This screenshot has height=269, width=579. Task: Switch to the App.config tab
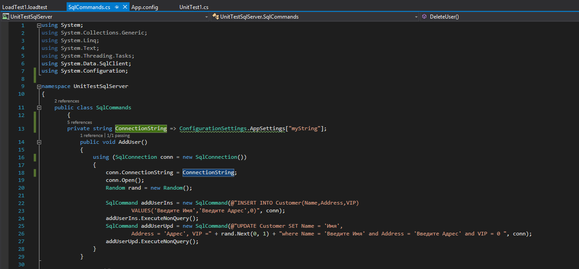pos(145,7)
